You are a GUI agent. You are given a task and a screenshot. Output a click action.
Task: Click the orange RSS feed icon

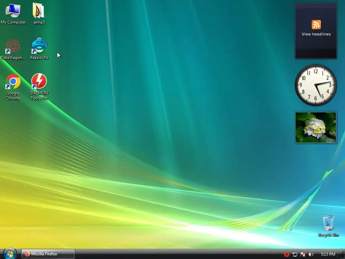[x=316, y=24]
